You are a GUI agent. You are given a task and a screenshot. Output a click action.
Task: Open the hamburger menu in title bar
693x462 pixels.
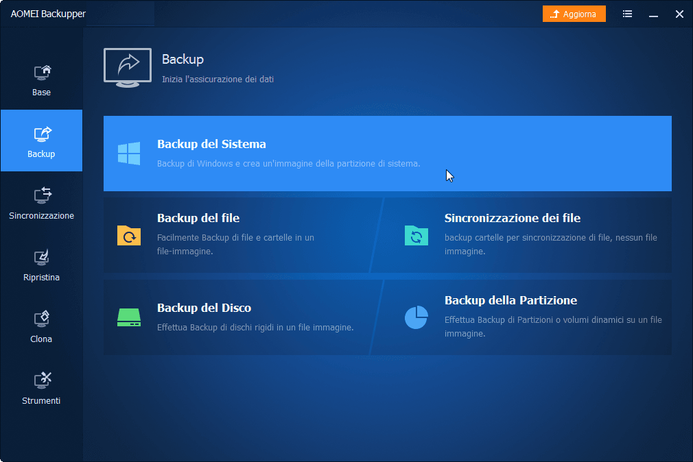tap(627, 14)
